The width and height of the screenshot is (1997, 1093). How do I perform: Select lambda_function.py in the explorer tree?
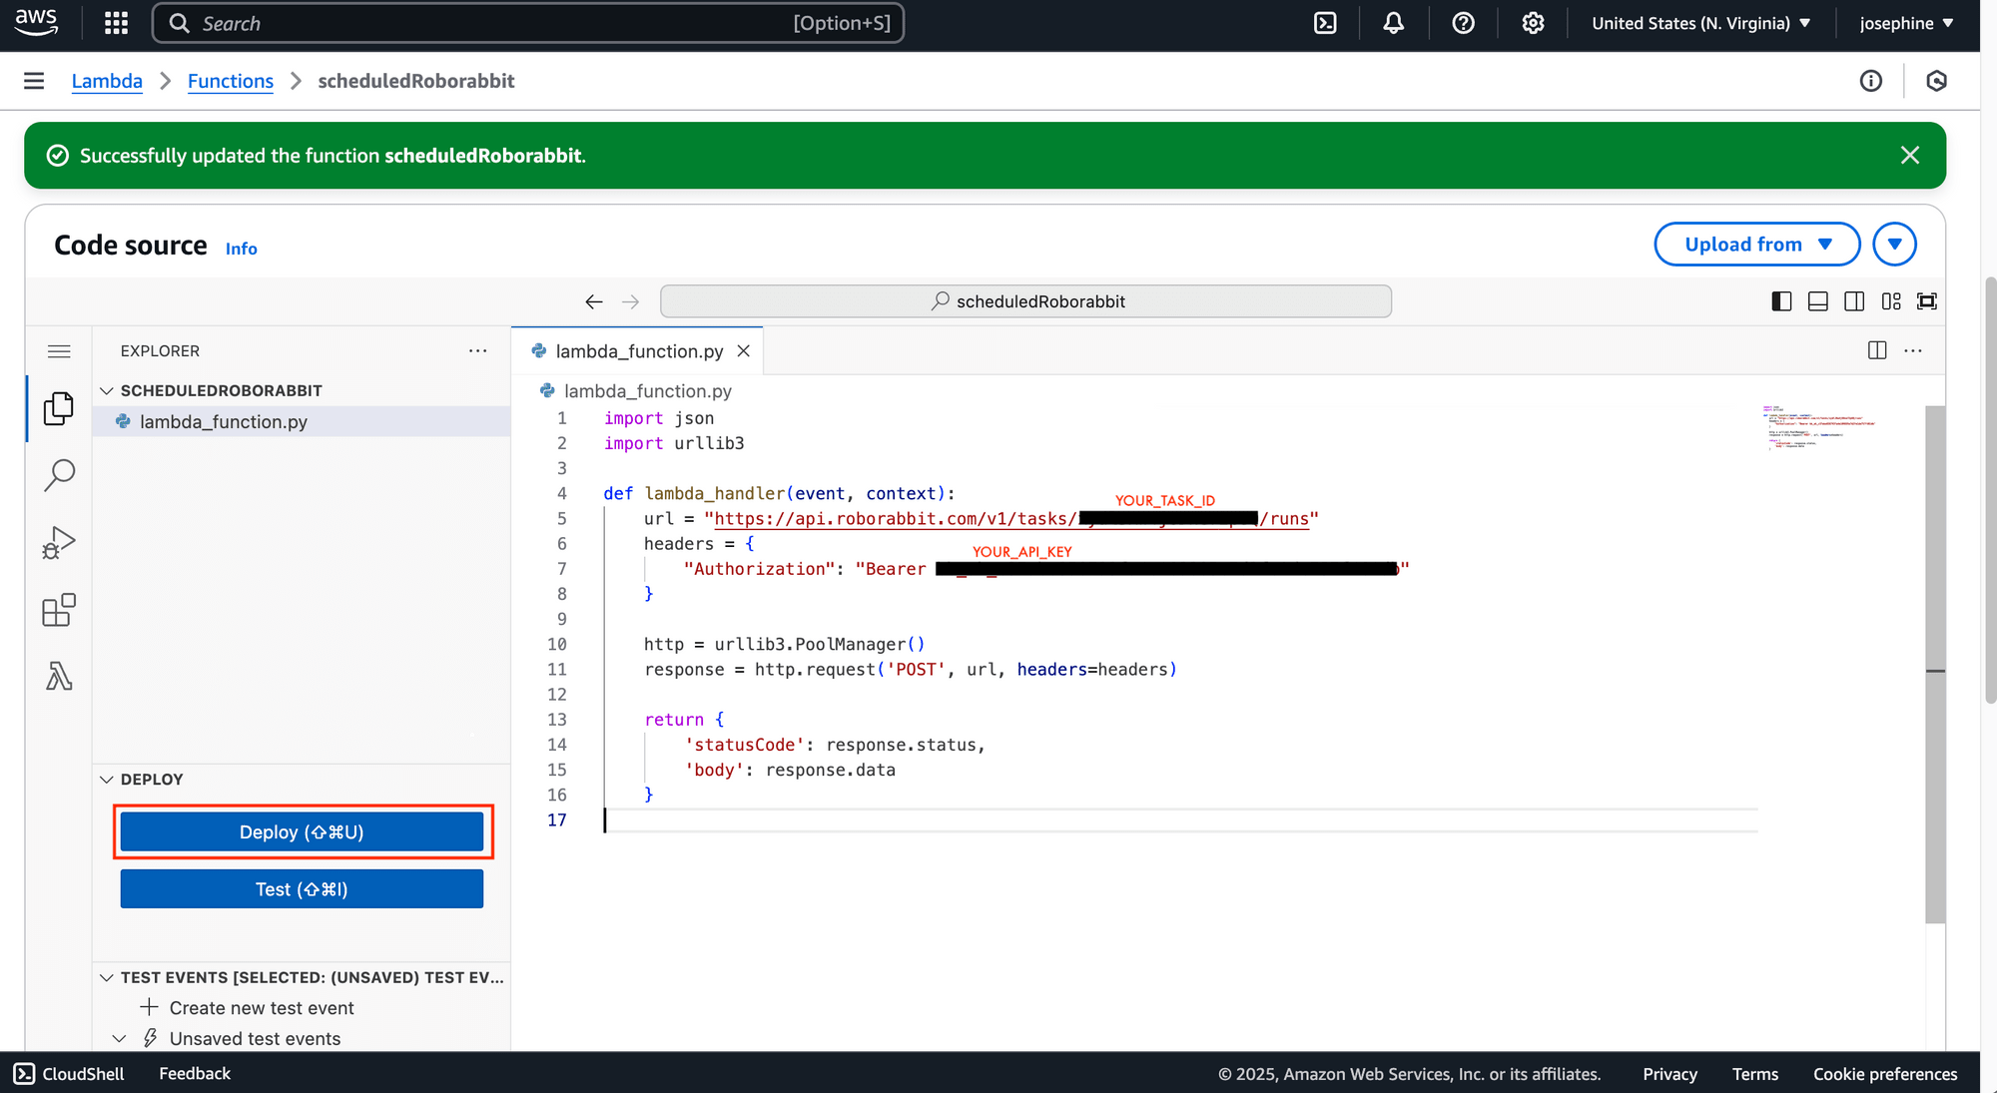(x=302, y=421)
